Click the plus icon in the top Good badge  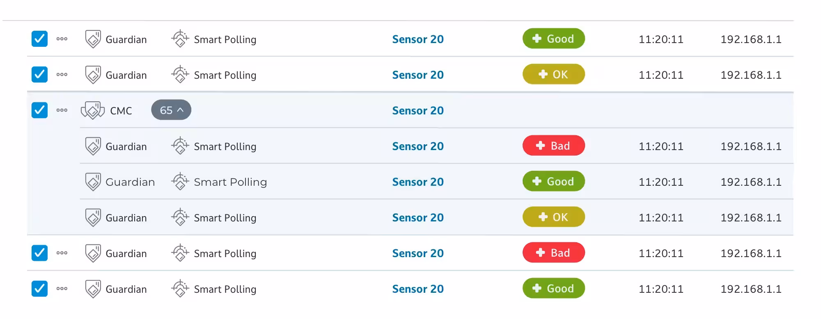(x=537, y=39)
